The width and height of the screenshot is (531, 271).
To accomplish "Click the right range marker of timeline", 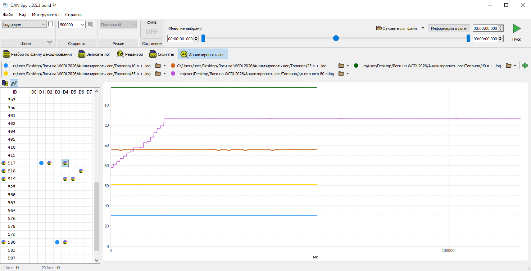I will pos(468,38).
